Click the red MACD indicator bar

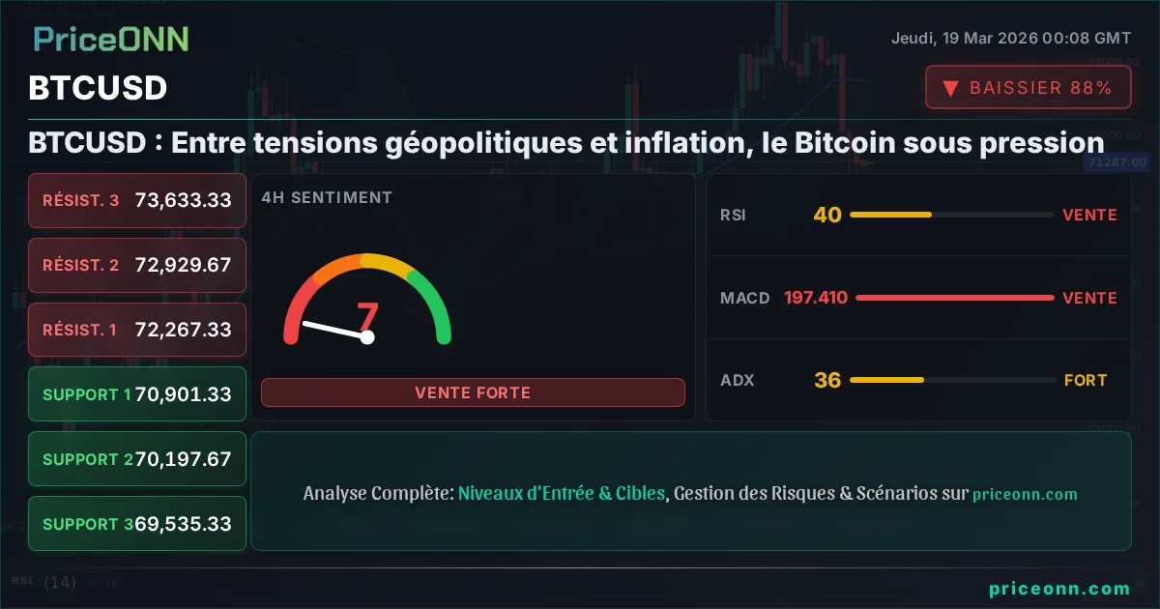click(954, 298)
